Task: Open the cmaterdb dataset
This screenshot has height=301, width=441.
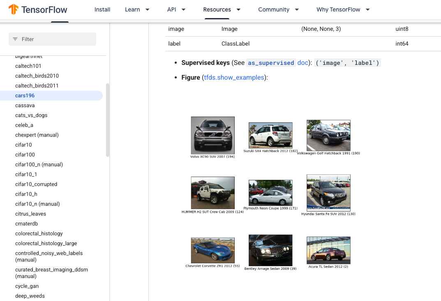Action: pos(26,223)
